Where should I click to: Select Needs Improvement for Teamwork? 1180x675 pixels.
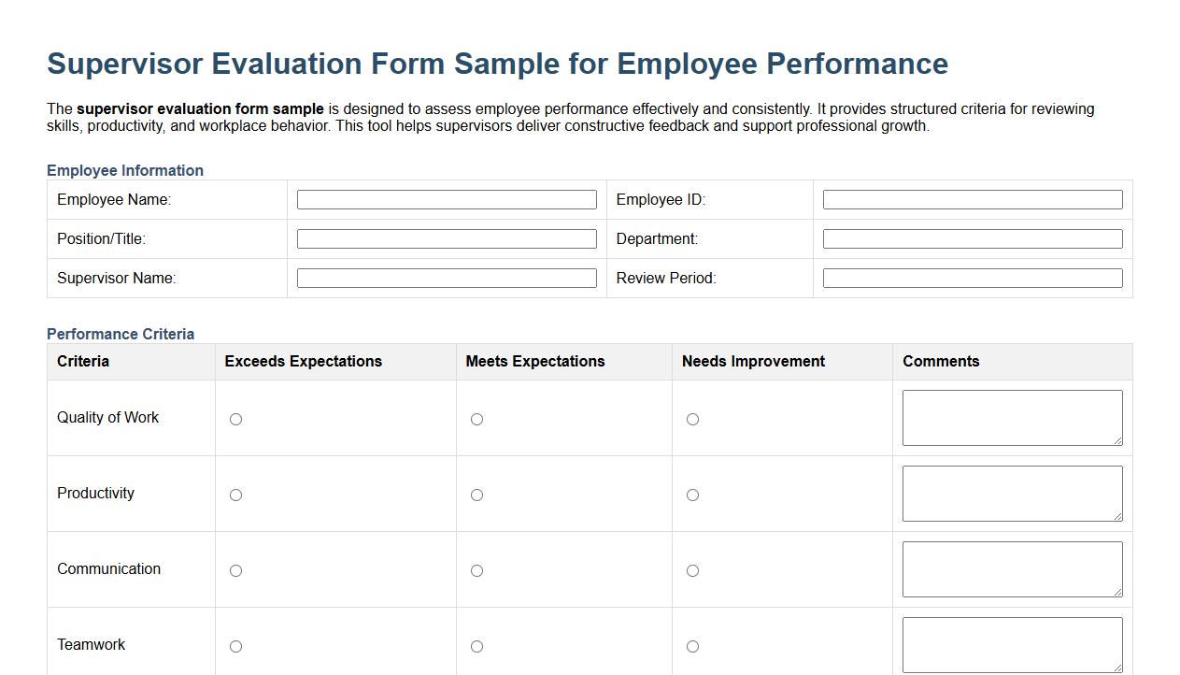[x=692, y=646]
